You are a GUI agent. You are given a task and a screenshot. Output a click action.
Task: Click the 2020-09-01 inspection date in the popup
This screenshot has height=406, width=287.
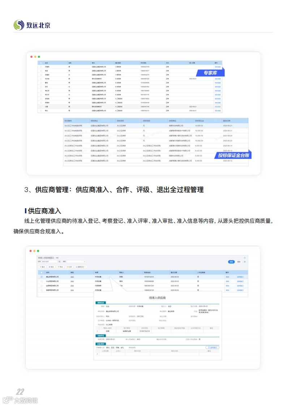[x=110, y=339]
